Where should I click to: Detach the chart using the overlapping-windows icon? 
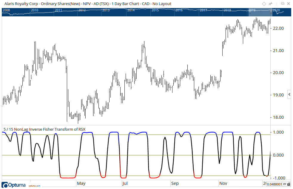click(283, 4)
